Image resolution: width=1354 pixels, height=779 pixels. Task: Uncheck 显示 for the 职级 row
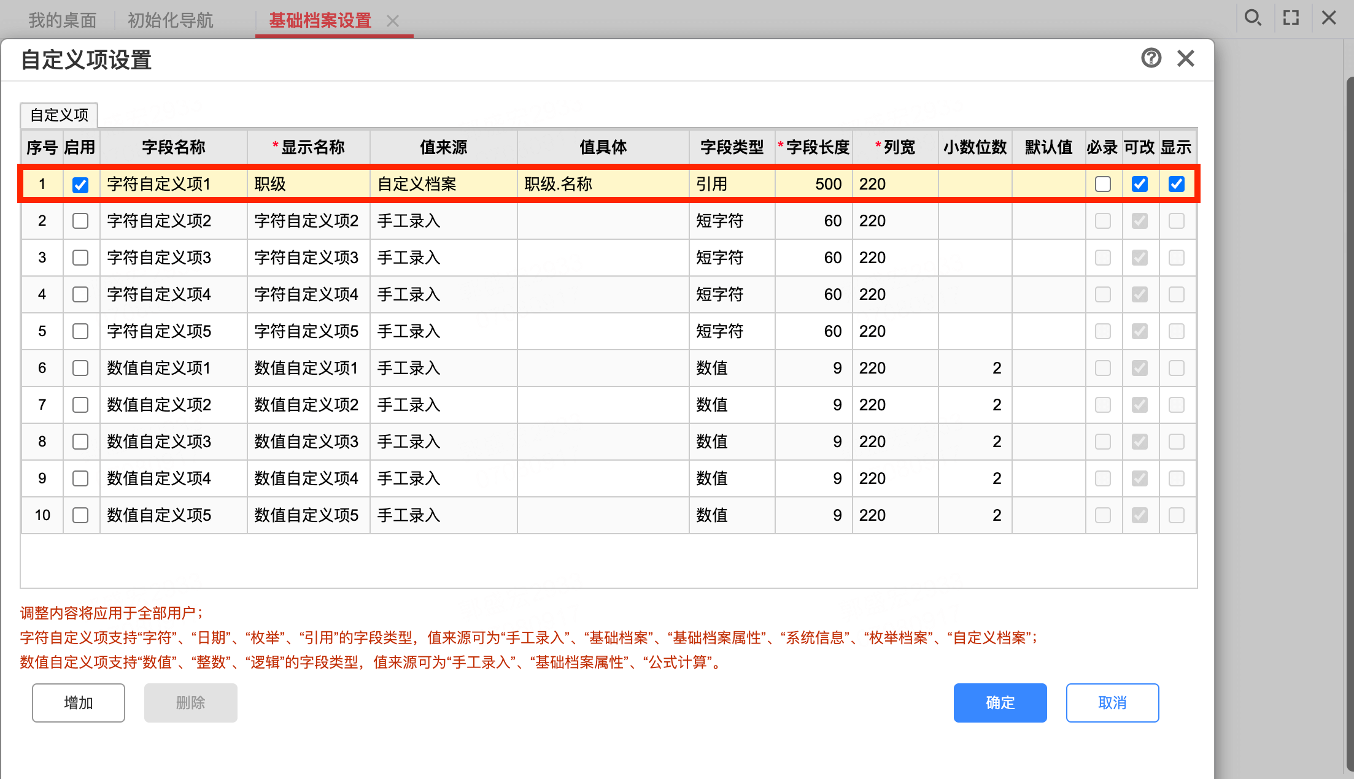tap(1177, 184)
